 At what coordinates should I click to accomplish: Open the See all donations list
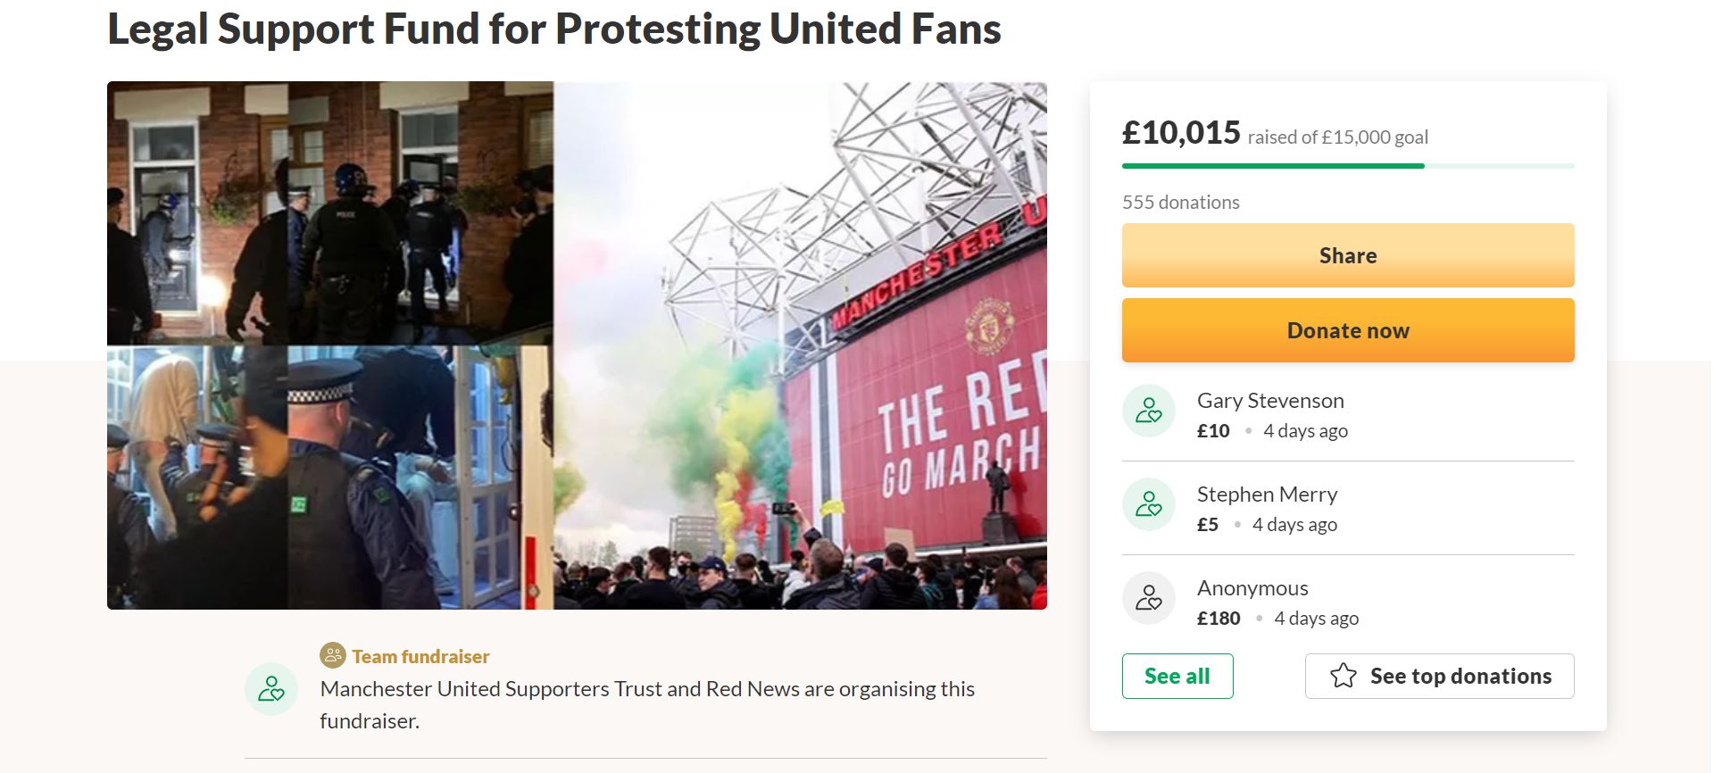[1177, 676]
